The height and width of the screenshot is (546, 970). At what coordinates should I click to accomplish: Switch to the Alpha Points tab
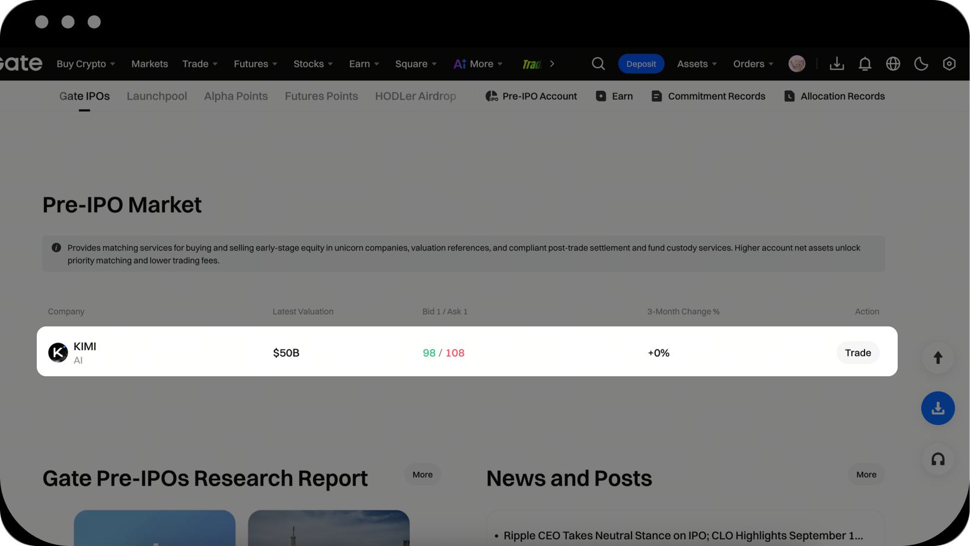click(236, 96)
